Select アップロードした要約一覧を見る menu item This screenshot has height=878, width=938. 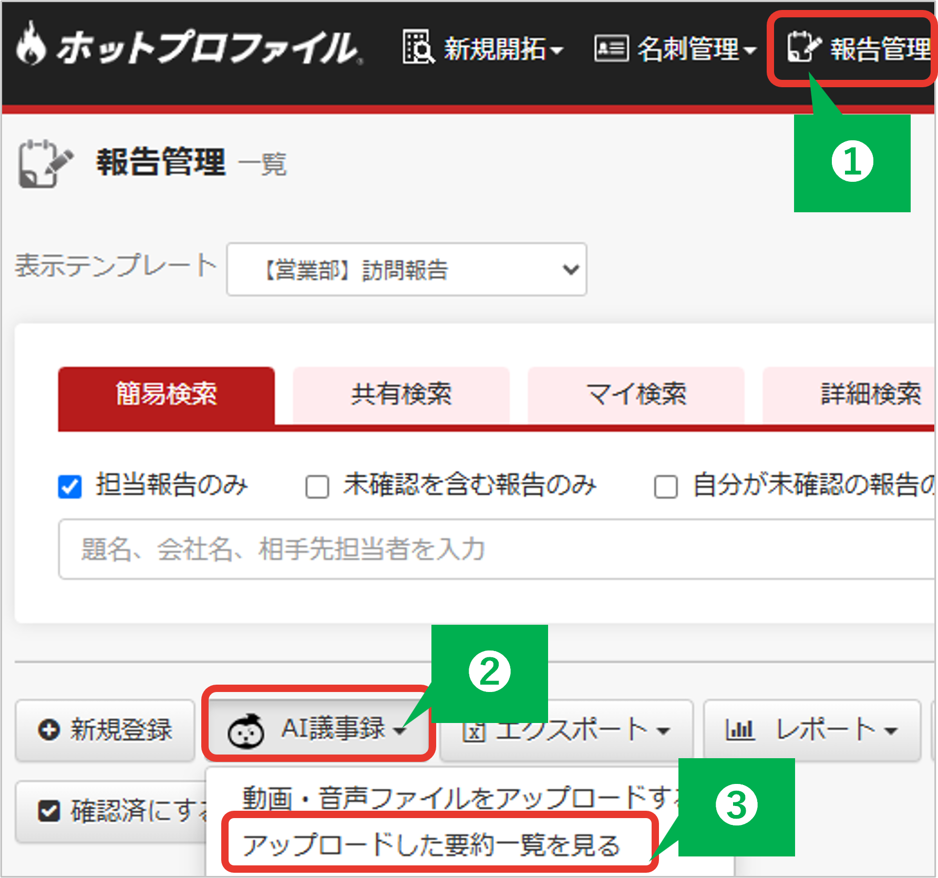pos(431,844)
